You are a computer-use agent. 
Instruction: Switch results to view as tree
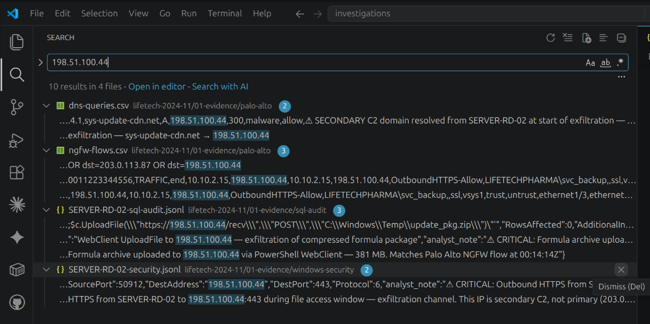[604, 38]
